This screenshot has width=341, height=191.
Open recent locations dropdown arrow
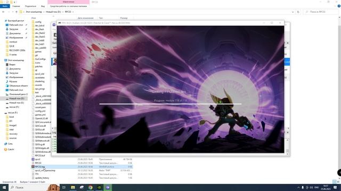pos(13,12)
